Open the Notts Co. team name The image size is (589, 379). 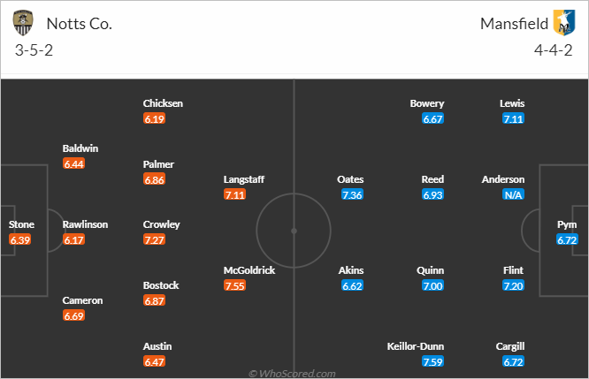pos(80,24)
